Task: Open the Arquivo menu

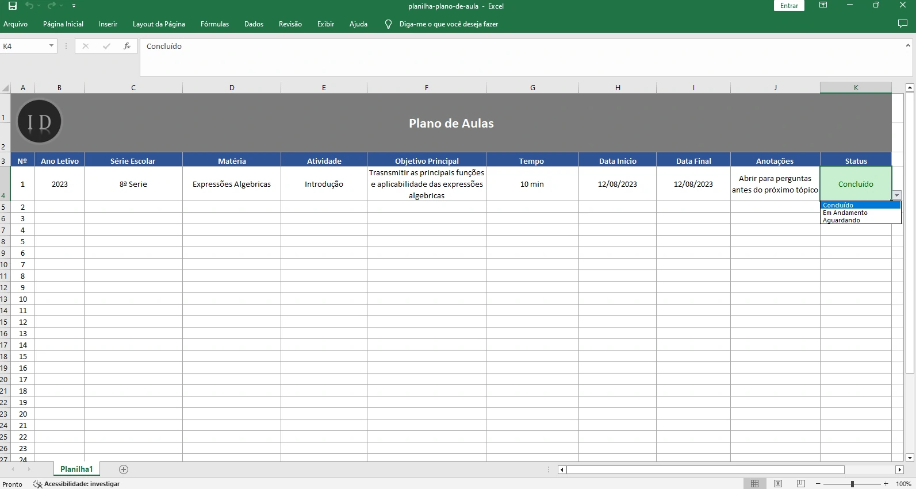Action: point(16,24)
